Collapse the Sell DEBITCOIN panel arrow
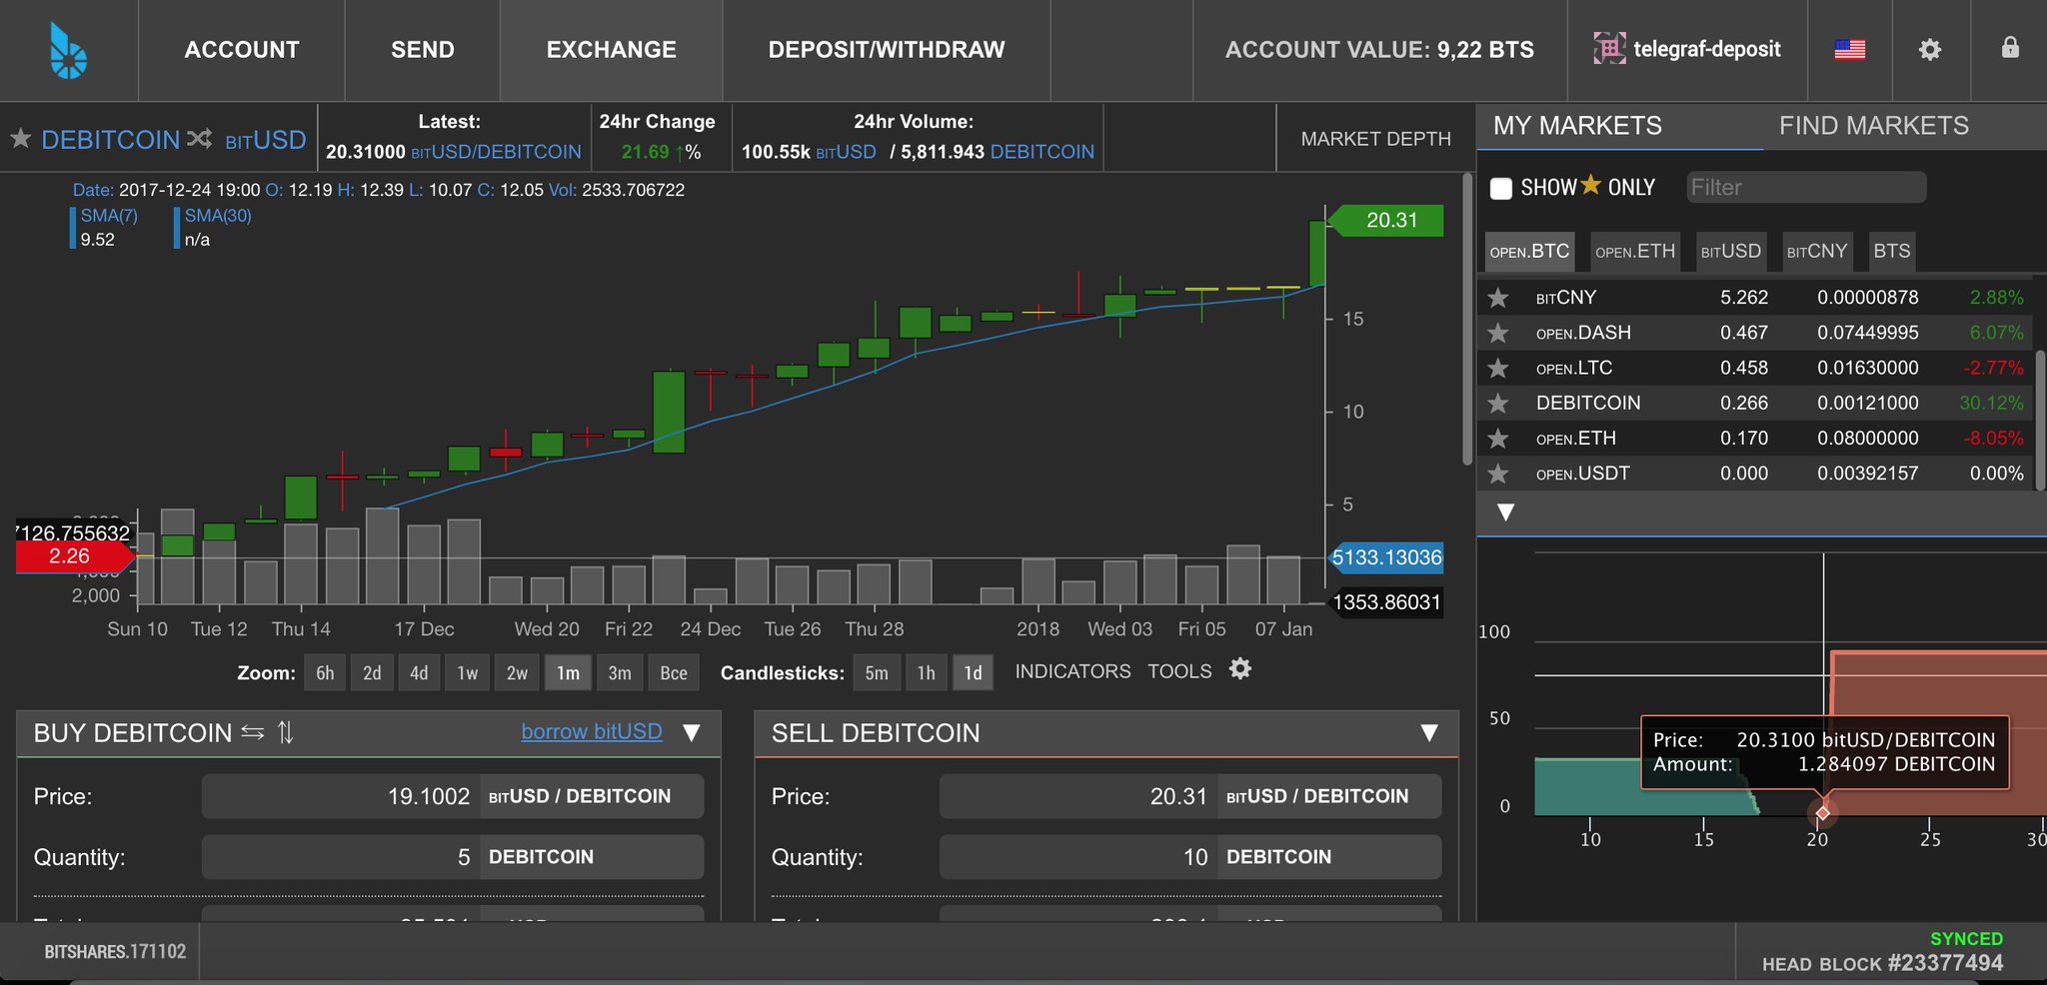Viewport: 2047px width, 985px height. click(x=1429, y=732)
